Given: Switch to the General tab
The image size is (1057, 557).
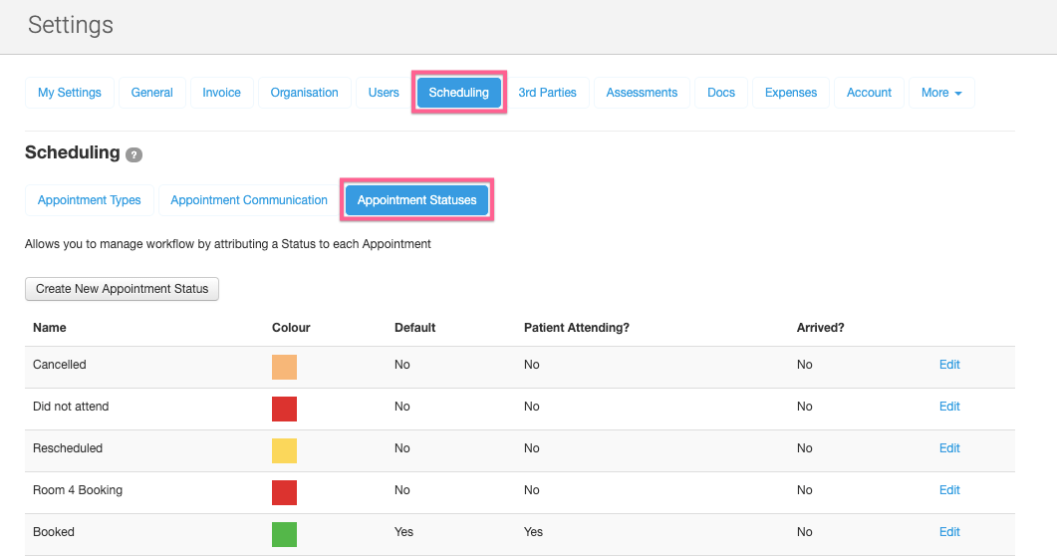Looking at the screenshot, I should (151, 93).
